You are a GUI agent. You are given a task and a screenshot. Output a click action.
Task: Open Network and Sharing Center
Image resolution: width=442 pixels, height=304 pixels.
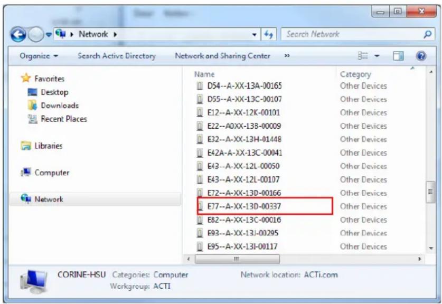pos(223,56)
